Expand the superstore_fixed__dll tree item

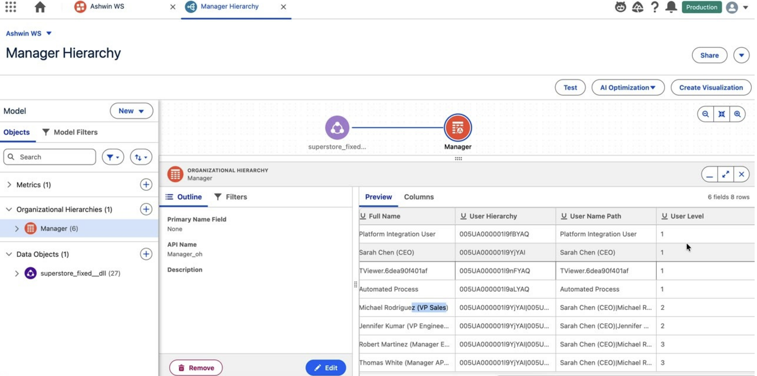[17, 273]
